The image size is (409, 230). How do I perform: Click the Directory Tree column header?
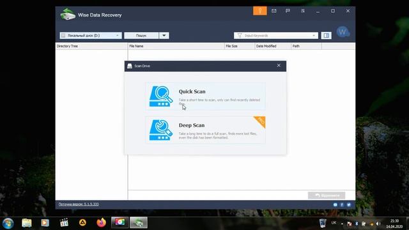tap(91, 46)
